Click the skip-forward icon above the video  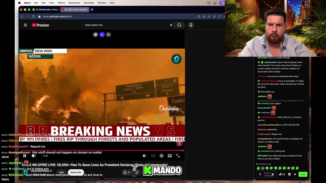108,35
